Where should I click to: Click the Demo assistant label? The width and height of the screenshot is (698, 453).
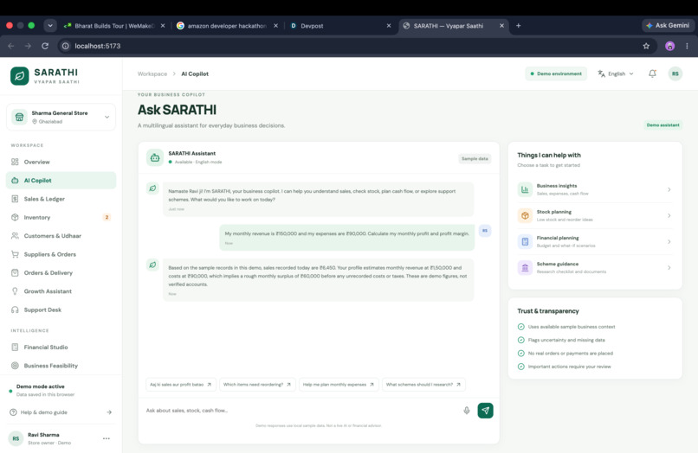point(662,124)
